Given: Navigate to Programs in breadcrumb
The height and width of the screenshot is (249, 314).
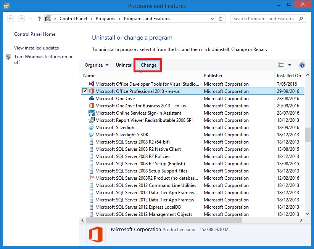Looking at the screenshot, I should [x=105, y=19].
